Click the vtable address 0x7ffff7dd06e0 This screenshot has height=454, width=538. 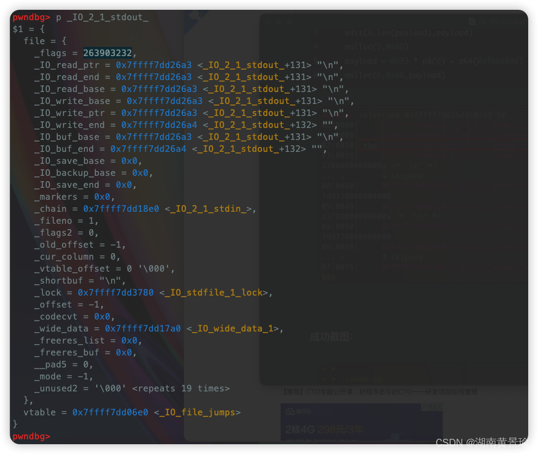click(110, 413)
